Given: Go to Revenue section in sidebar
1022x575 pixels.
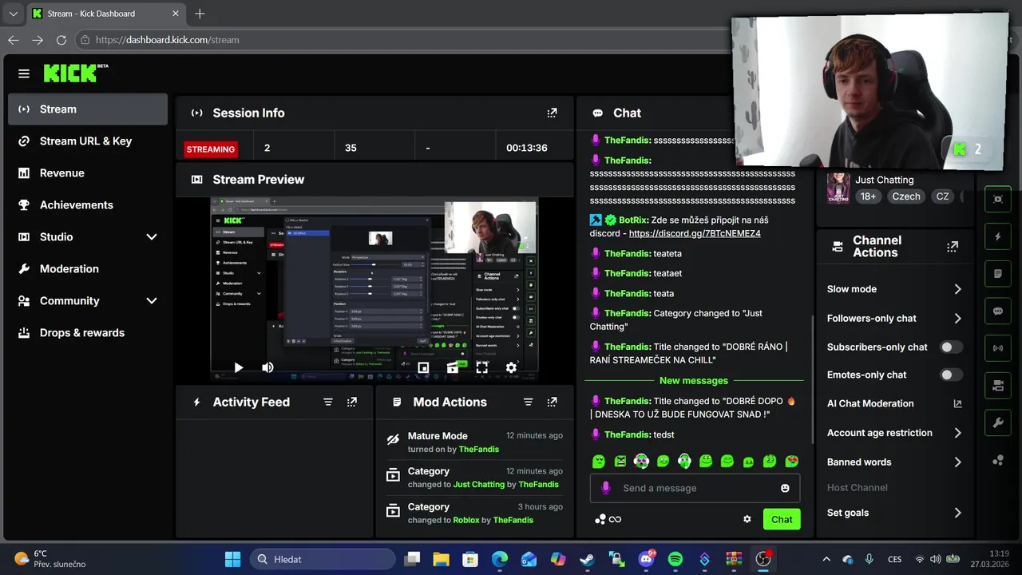Looking at the screenshot, I should [88, 173].
